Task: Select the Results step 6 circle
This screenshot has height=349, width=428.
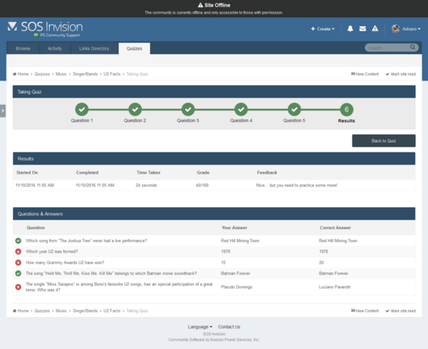Action: coord(347,109)
